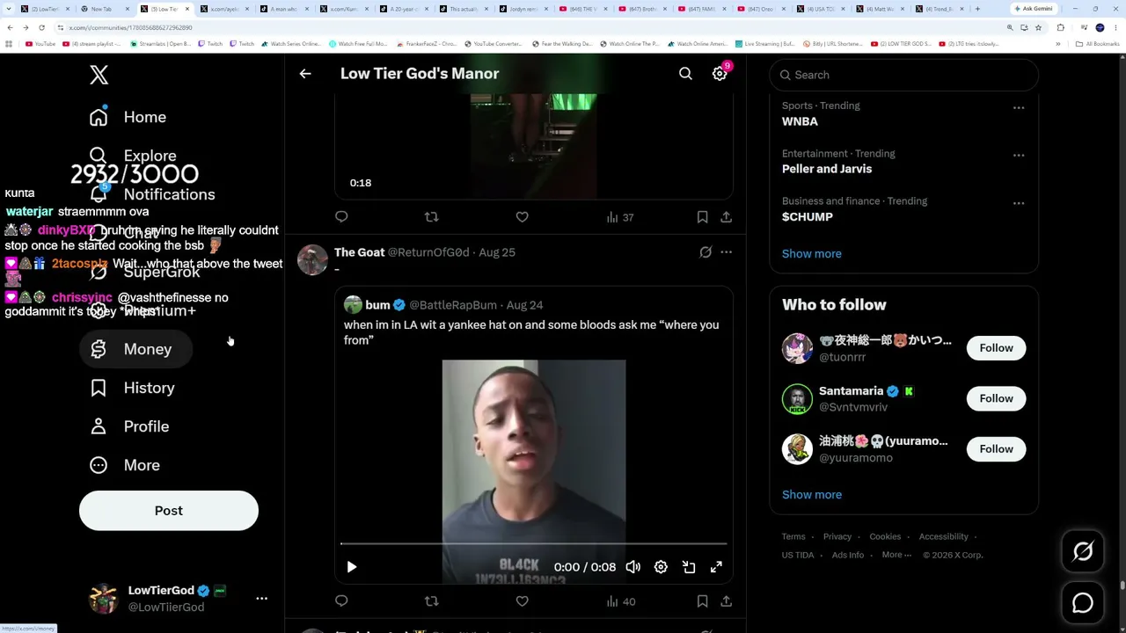Bookmark the 0:18 video post
This screenshot has height=633, width=1126.
point(702,217)
